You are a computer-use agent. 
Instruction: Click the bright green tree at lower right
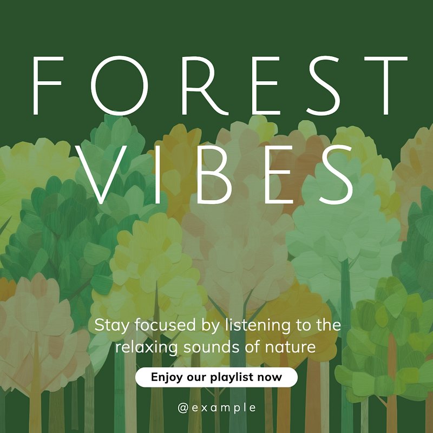click(386, 340)
